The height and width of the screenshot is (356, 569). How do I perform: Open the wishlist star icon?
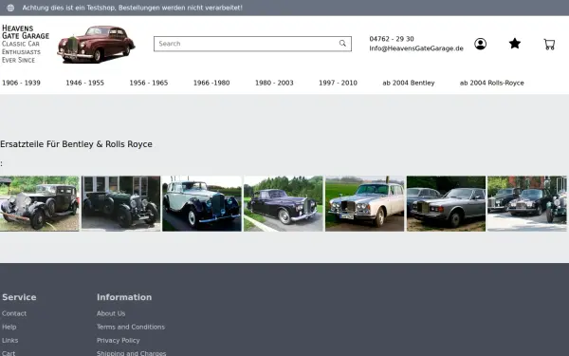(515, 44)
